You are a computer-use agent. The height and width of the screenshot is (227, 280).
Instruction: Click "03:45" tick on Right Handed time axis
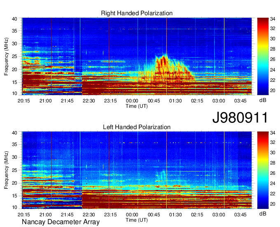coord(240,101)
